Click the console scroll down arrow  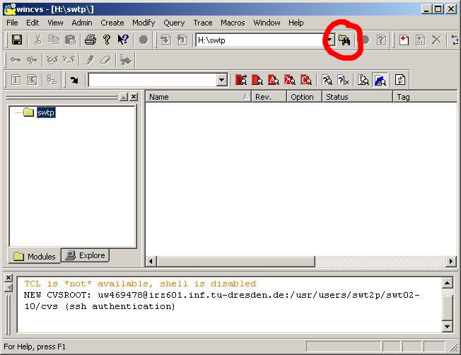[447, 326]
